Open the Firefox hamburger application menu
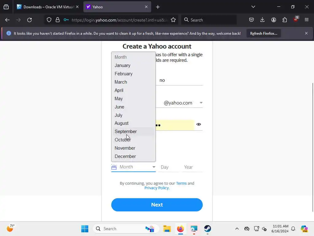The height and width of the screenshot is (236, 314). pyautogui.click(x=307, y=20)
